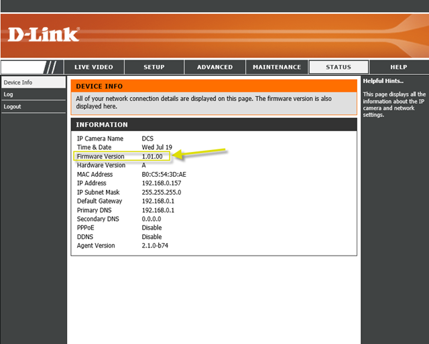Click the IP Camera Name value DCS
Viewport: 429px width, 344px height.
tap(147, 139)
